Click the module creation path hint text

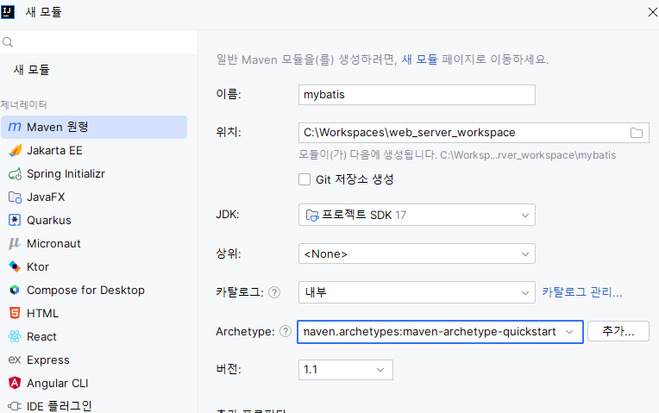[457, 155]
